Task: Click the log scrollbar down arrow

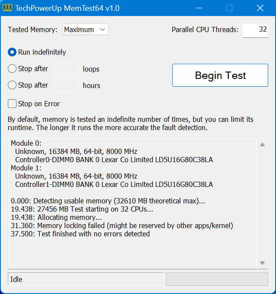Action: pos(262,263)
